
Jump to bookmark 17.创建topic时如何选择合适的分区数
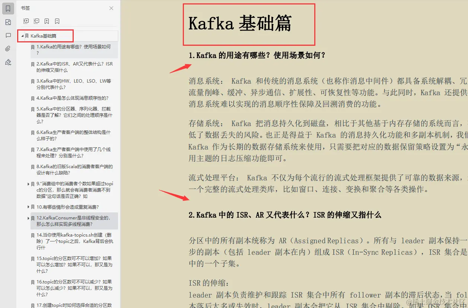point(74,305)
